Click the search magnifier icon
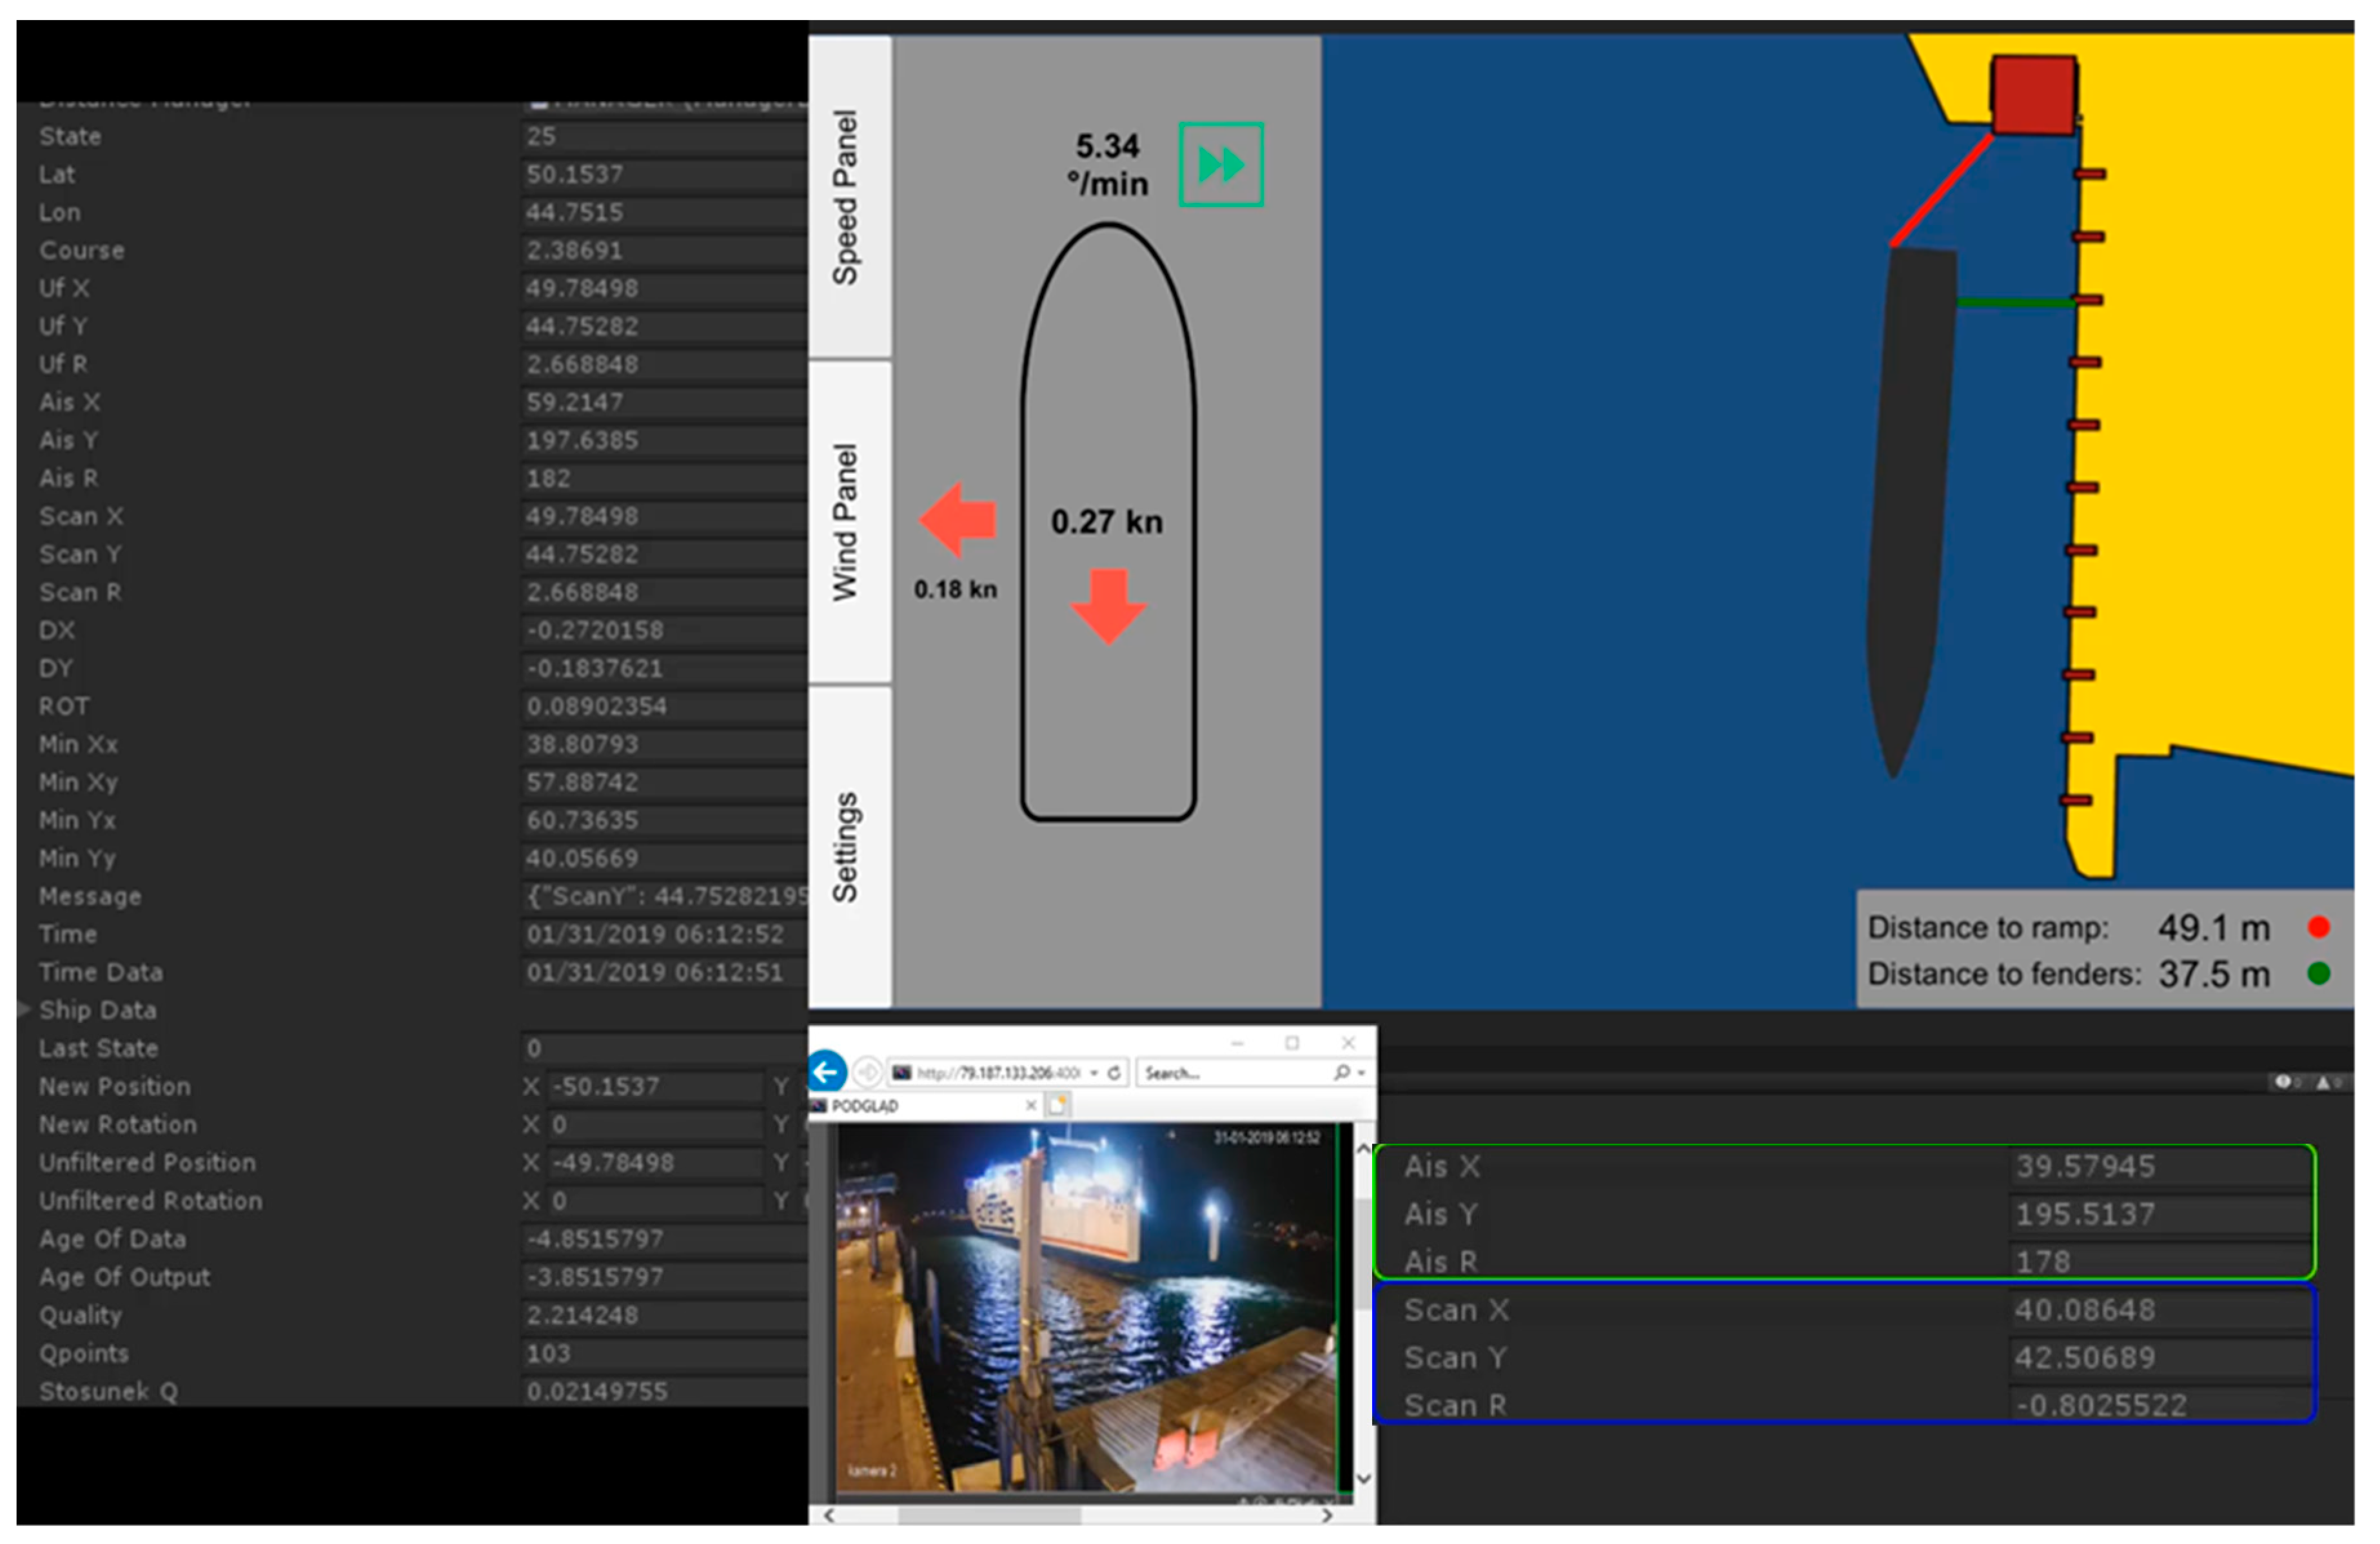Viewport: 2380px width, 1544px height. [1342, 1073]
